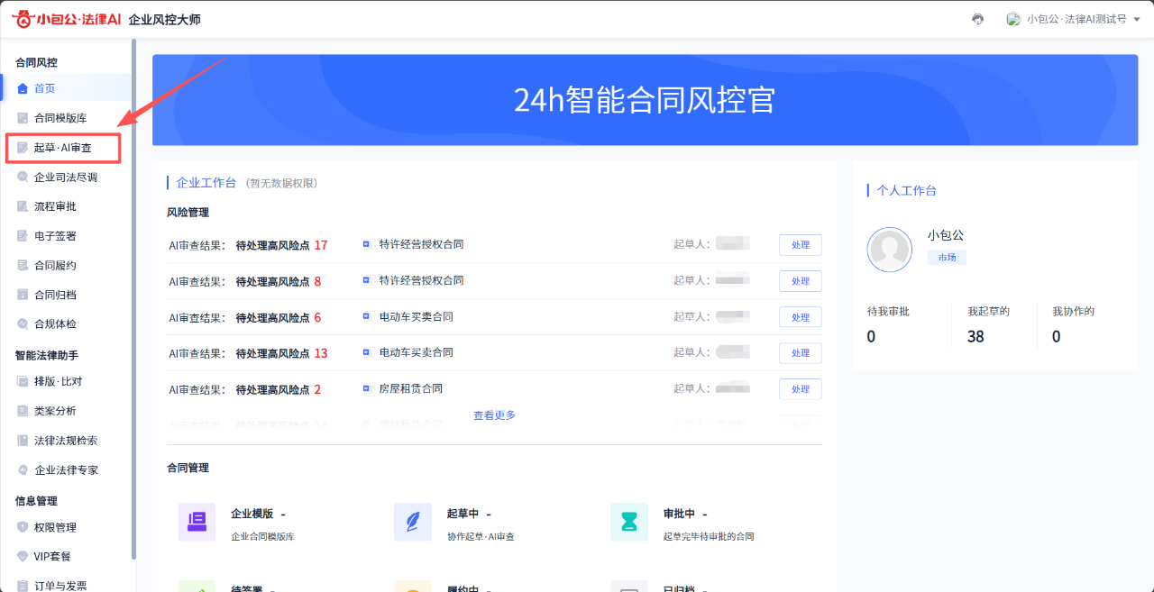
Task: Click the 查看更多 link
Action: [x=494, y=415]
